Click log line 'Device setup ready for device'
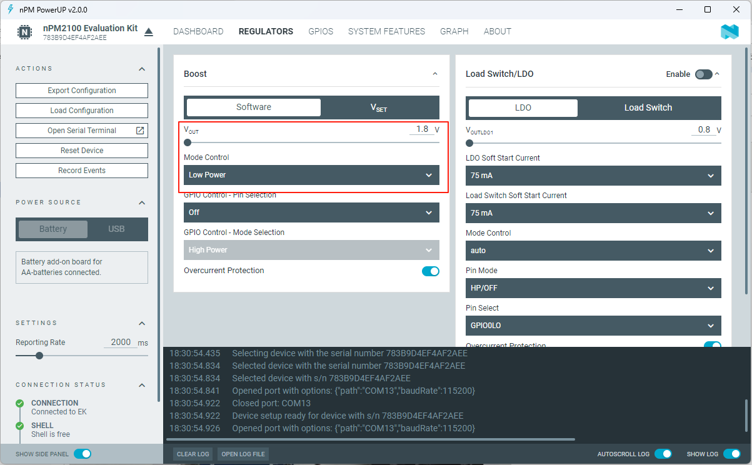This screenshot has height=465, width=752. tap(348, 416)
